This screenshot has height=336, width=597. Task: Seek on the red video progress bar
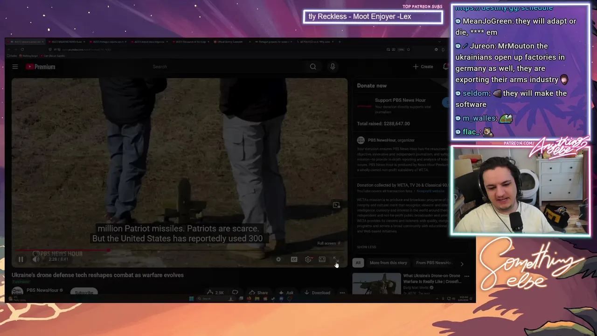click(x=180, y=250)
